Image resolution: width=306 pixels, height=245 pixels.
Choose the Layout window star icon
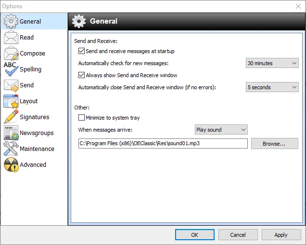click(11, 101)
